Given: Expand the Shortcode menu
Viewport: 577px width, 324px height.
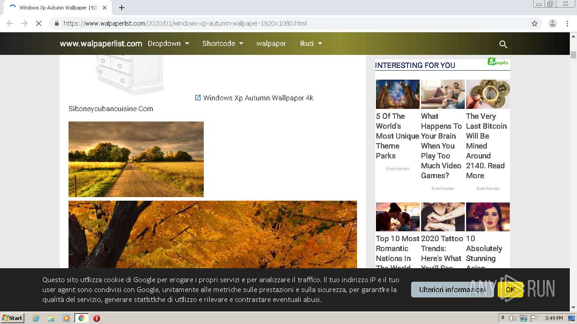Looking at the screenshot, I should 223,44.
